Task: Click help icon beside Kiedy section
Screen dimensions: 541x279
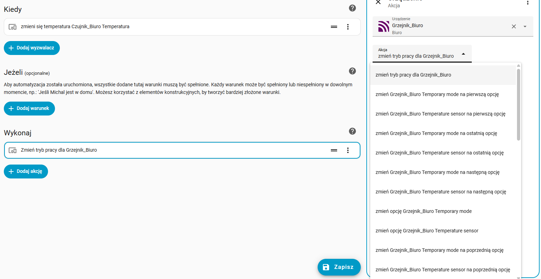Action: click(352, 8)
